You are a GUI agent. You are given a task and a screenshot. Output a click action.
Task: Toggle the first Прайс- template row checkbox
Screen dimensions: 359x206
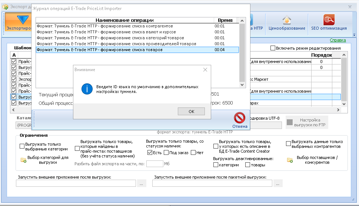point(14,62)
